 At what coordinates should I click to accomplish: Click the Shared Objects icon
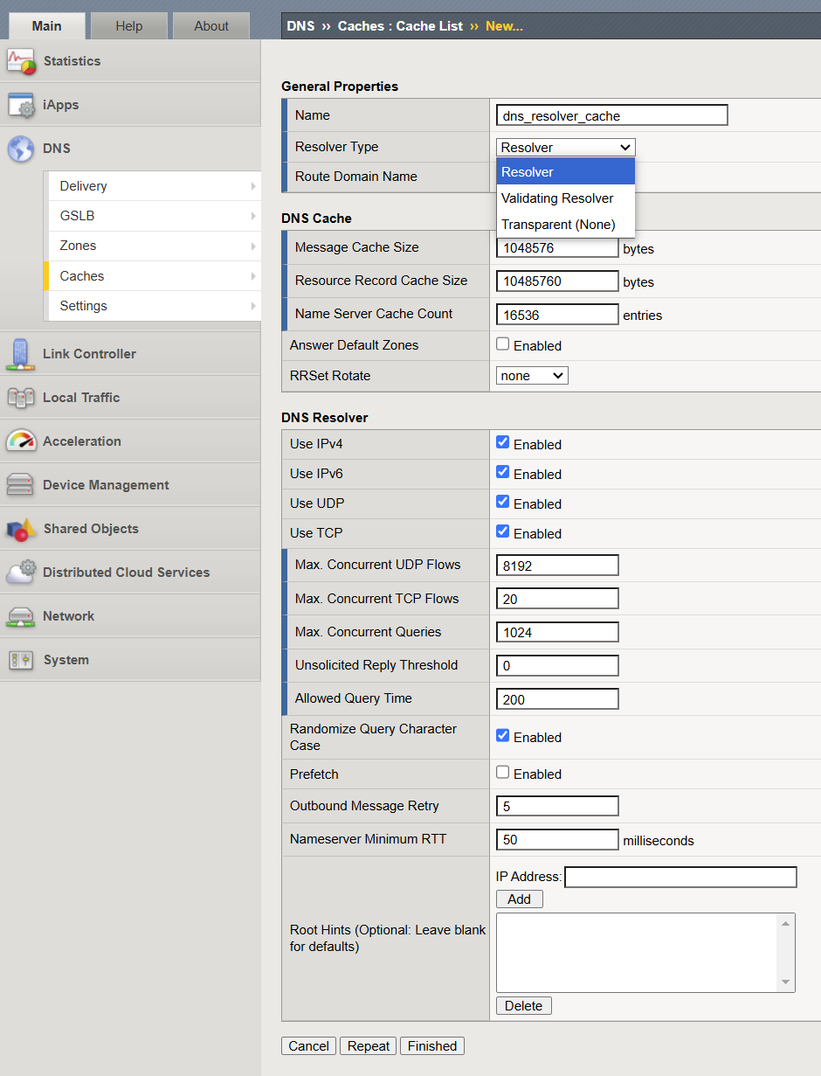22,528
